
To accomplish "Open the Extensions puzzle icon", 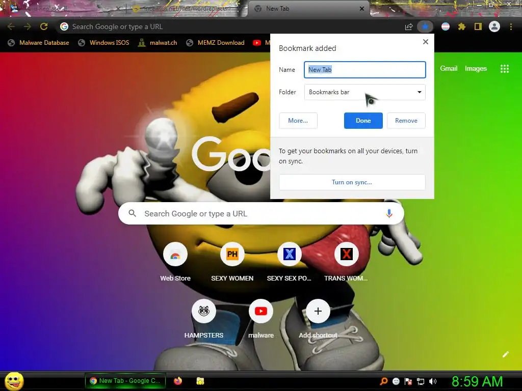I will click(461, 26).
